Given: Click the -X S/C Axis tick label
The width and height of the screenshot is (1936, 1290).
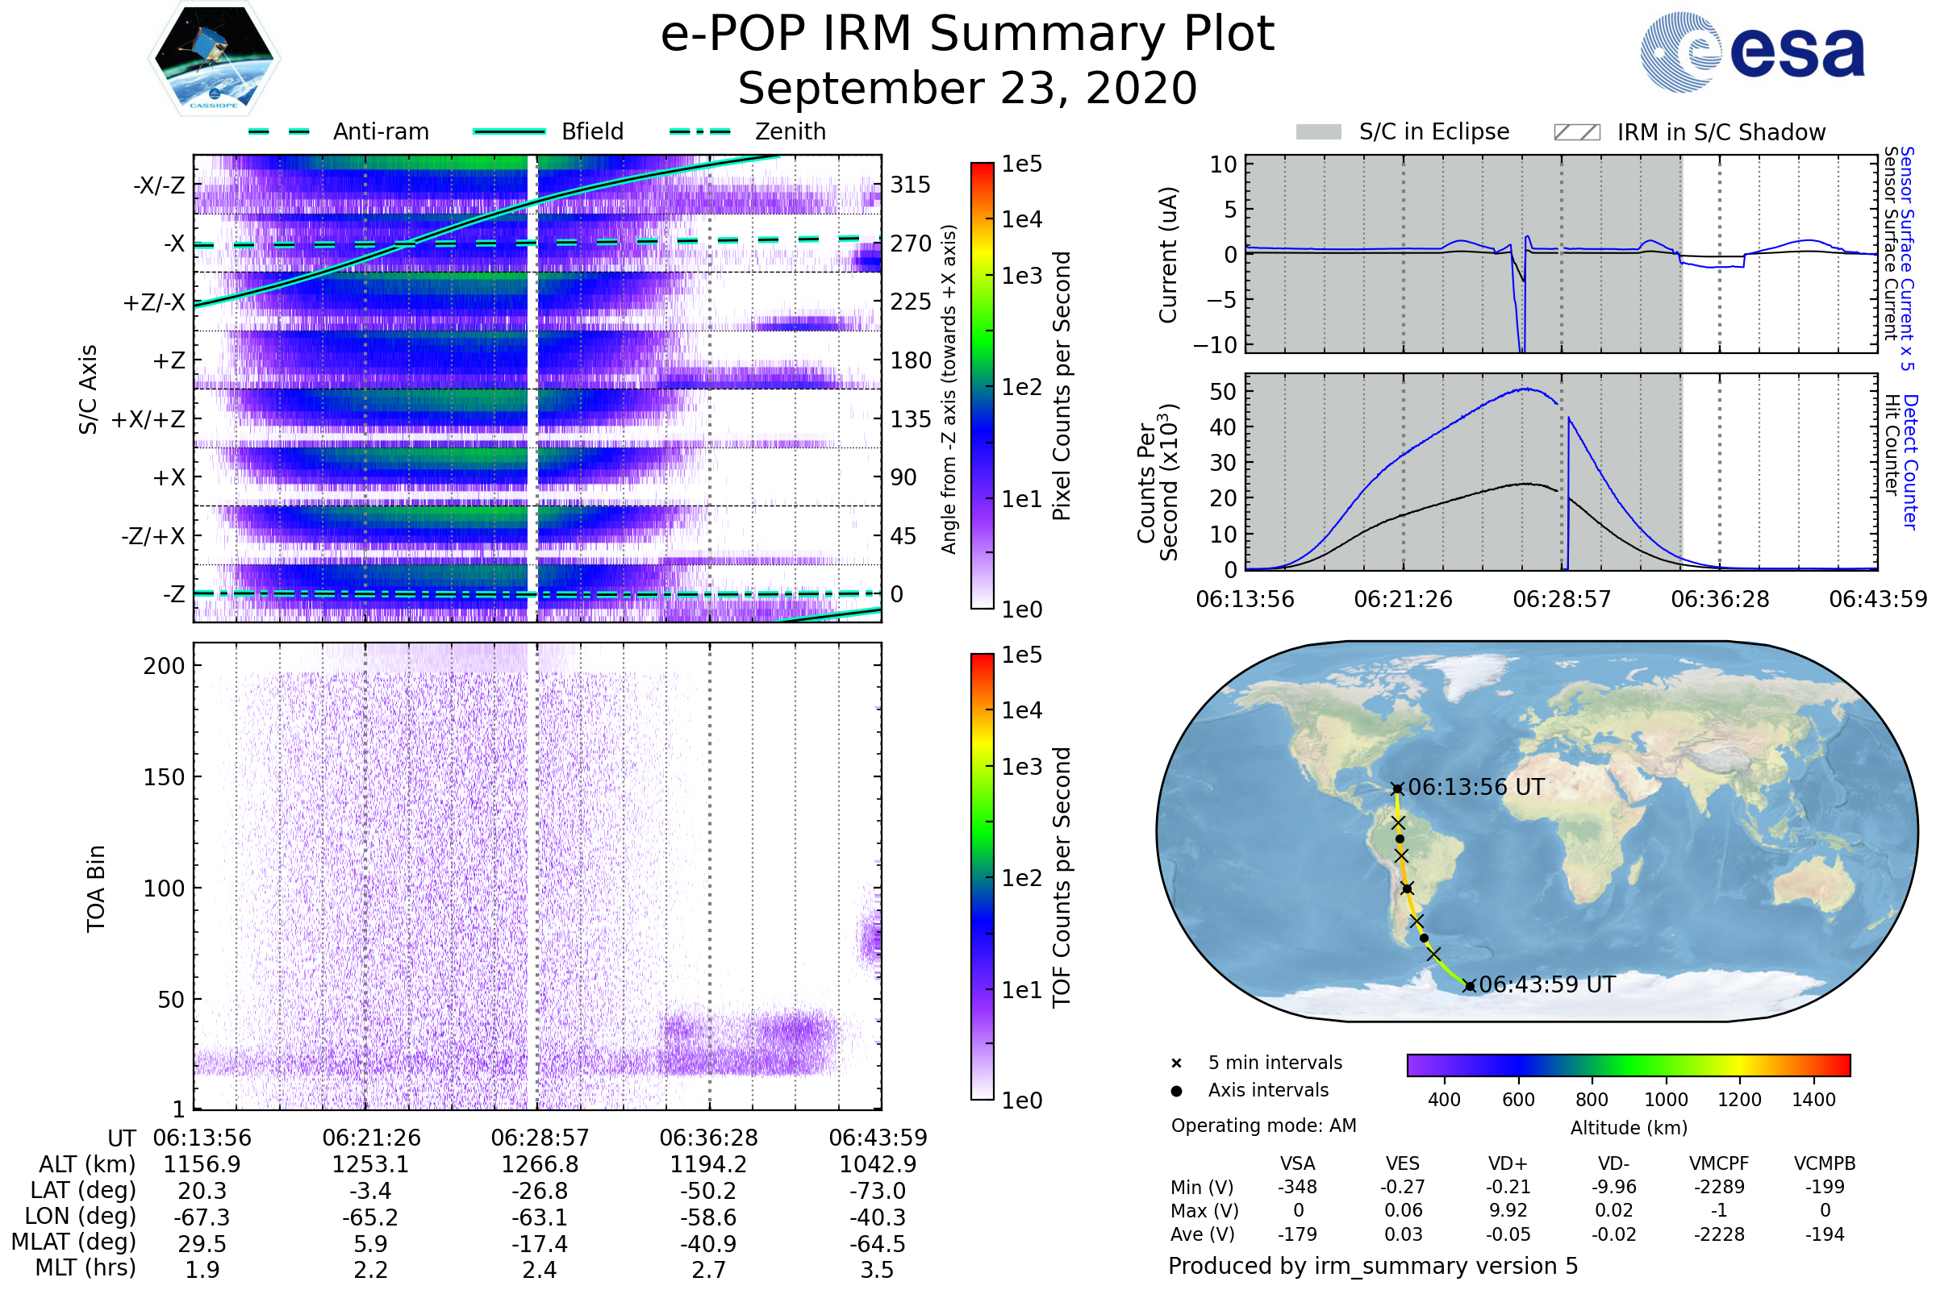Looking at the screenshot, I should pos(173,243).
